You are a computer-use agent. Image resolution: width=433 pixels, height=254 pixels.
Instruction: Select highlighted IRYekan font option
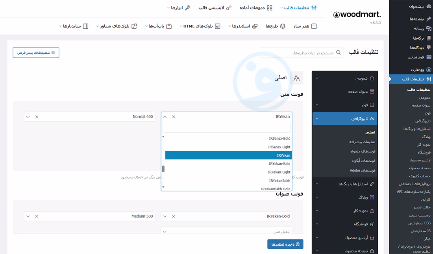tap(228, 155)
